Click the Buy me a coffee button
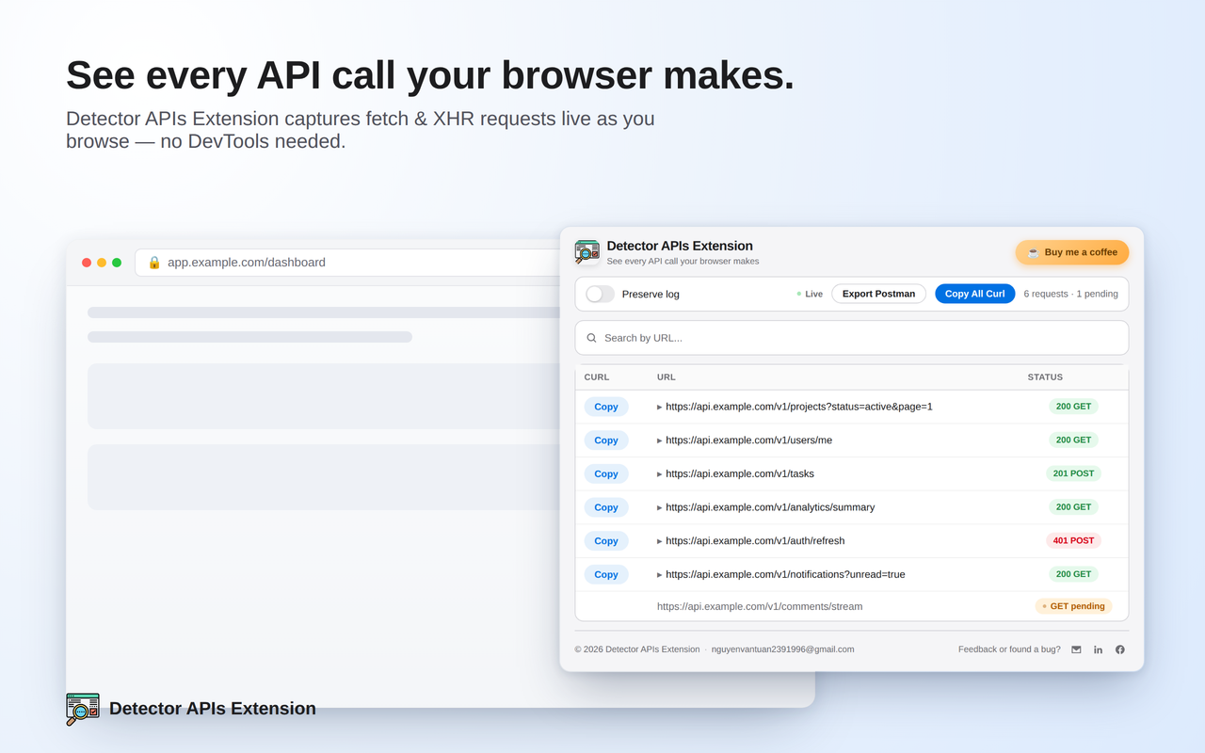The height and width of the screenshot is (753, 1205). click(1072, 252)
